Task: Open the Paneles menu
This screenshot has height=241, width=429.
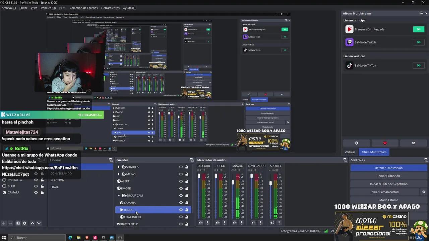Action: (x=48, y=8)
